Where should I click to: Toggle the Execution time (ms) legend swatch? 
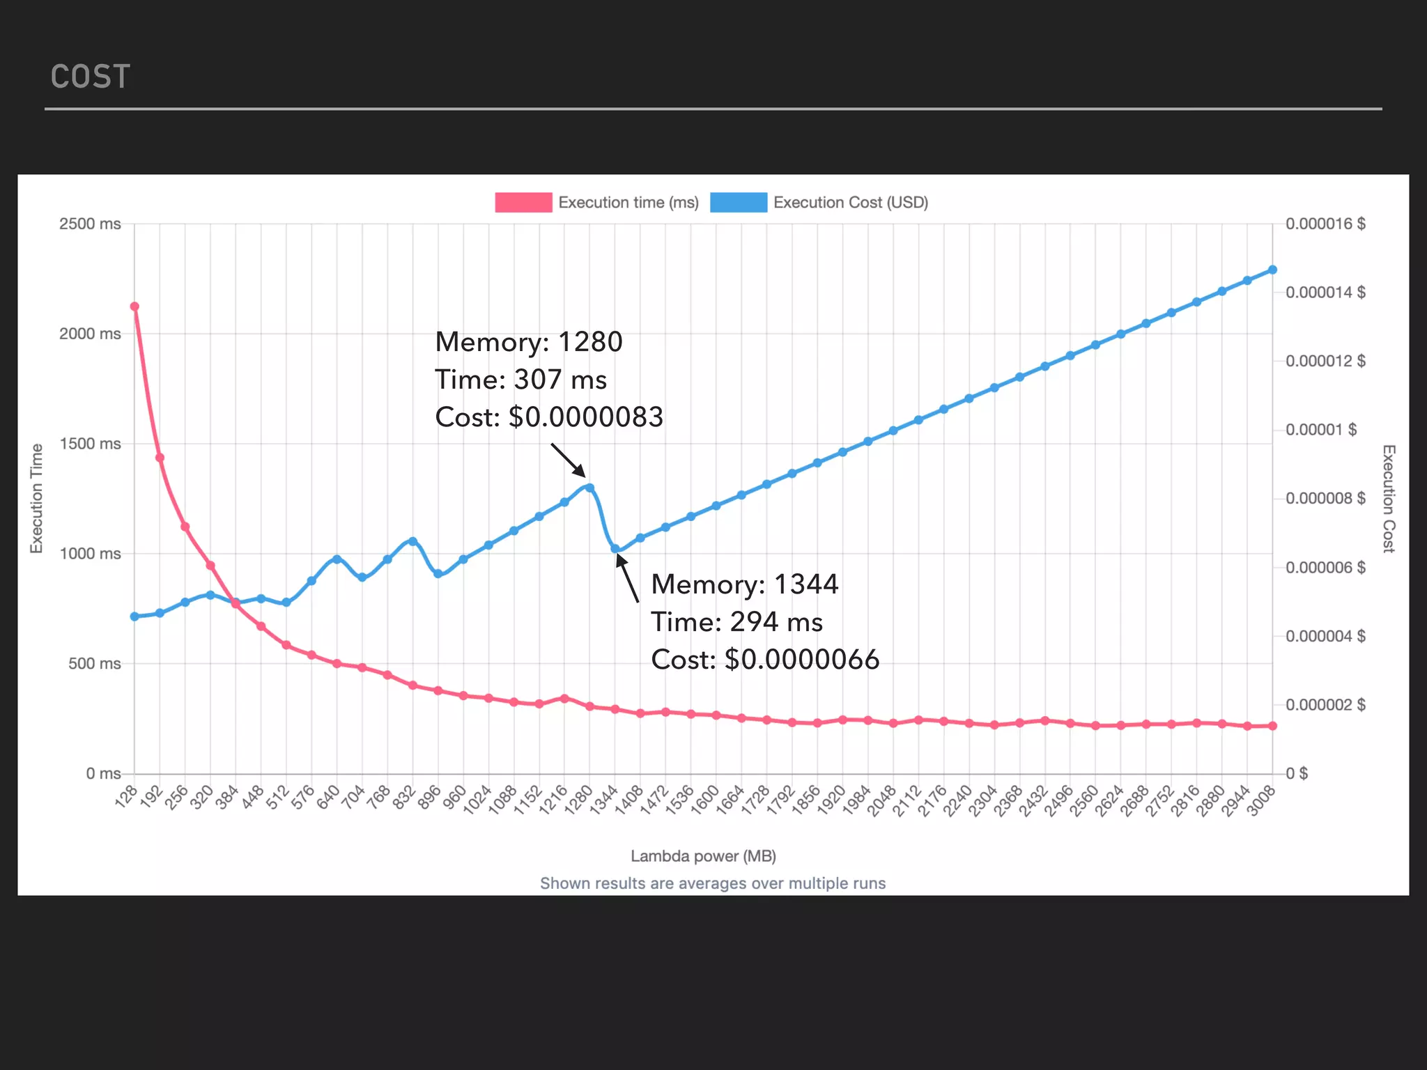[523, 203]
